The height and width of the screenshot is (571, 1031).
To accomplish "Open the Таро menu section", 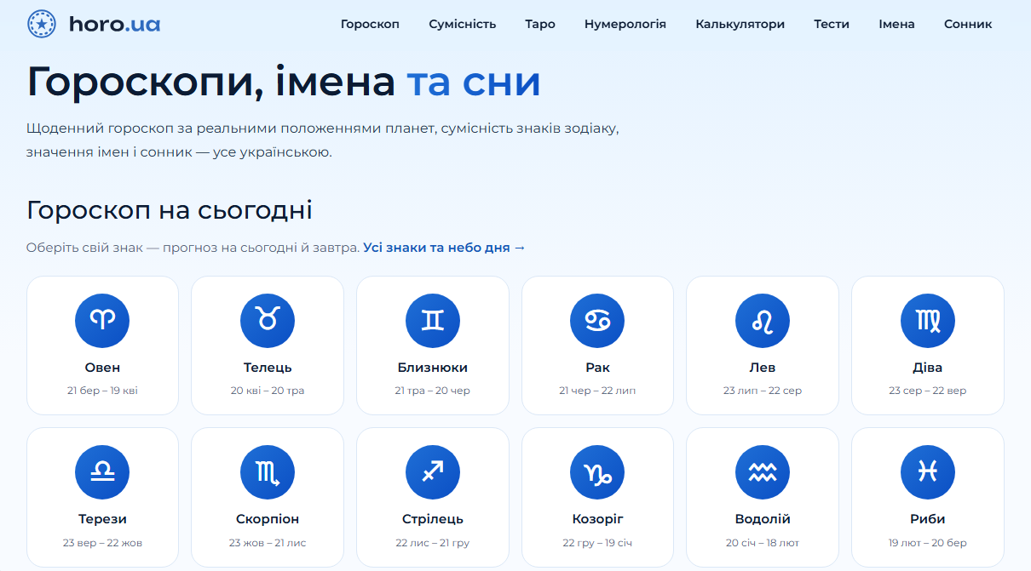I will pos(540,24).
